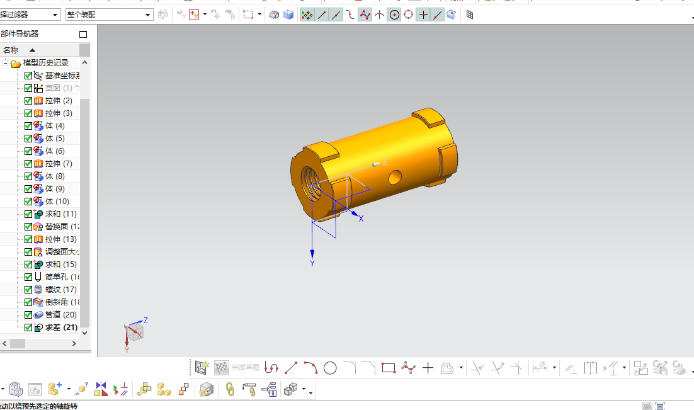Toggle Arc Center snap option
The image size is (694, 410).
pyautogui.click(x=394, y=15)
